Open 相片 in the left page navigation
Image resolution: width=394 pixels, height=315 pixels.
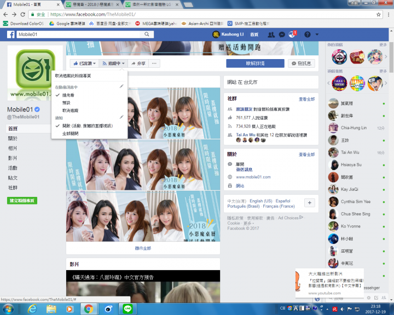(x=13, y=148)
